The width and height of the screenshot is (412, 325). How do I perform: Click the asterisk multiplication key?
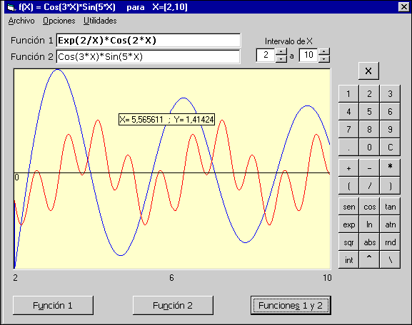pos(390,167)
